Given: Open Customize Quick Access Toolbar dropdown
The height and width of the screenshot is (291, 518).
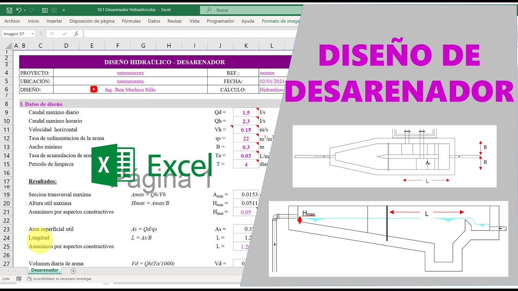Looking at the screenshot, I should click(64, 10).
